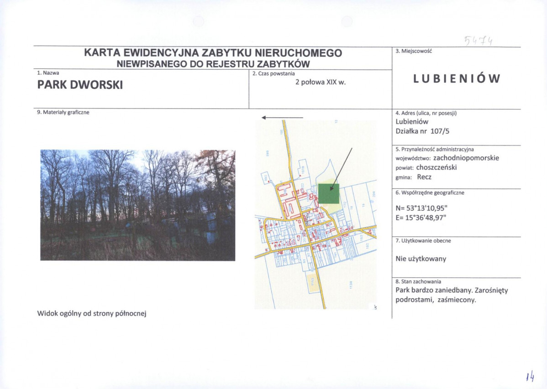Viewport: 547px width, 389px height.
Task: Click the subtitle NIEWPISANEGO DO REJESTRU ZABYTKÓW
Action: tap(213, 64)
